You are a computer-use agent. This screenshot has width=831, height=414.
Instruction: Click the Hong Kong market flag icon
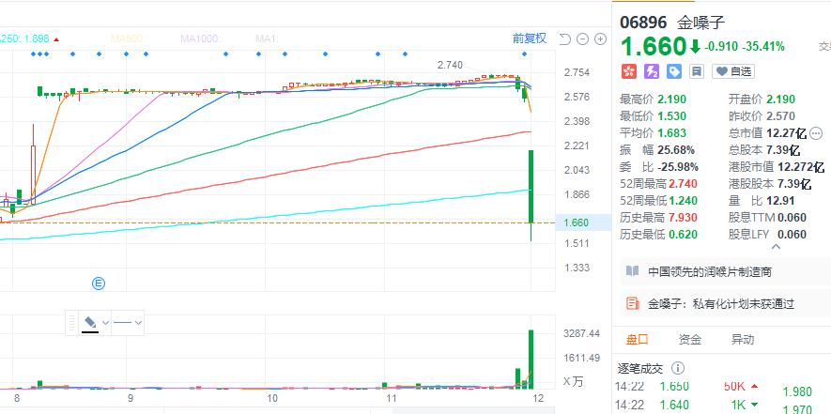(x=629, y=71)
